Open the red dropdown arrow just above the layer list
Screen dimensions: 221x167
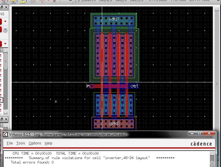[5, 44]
